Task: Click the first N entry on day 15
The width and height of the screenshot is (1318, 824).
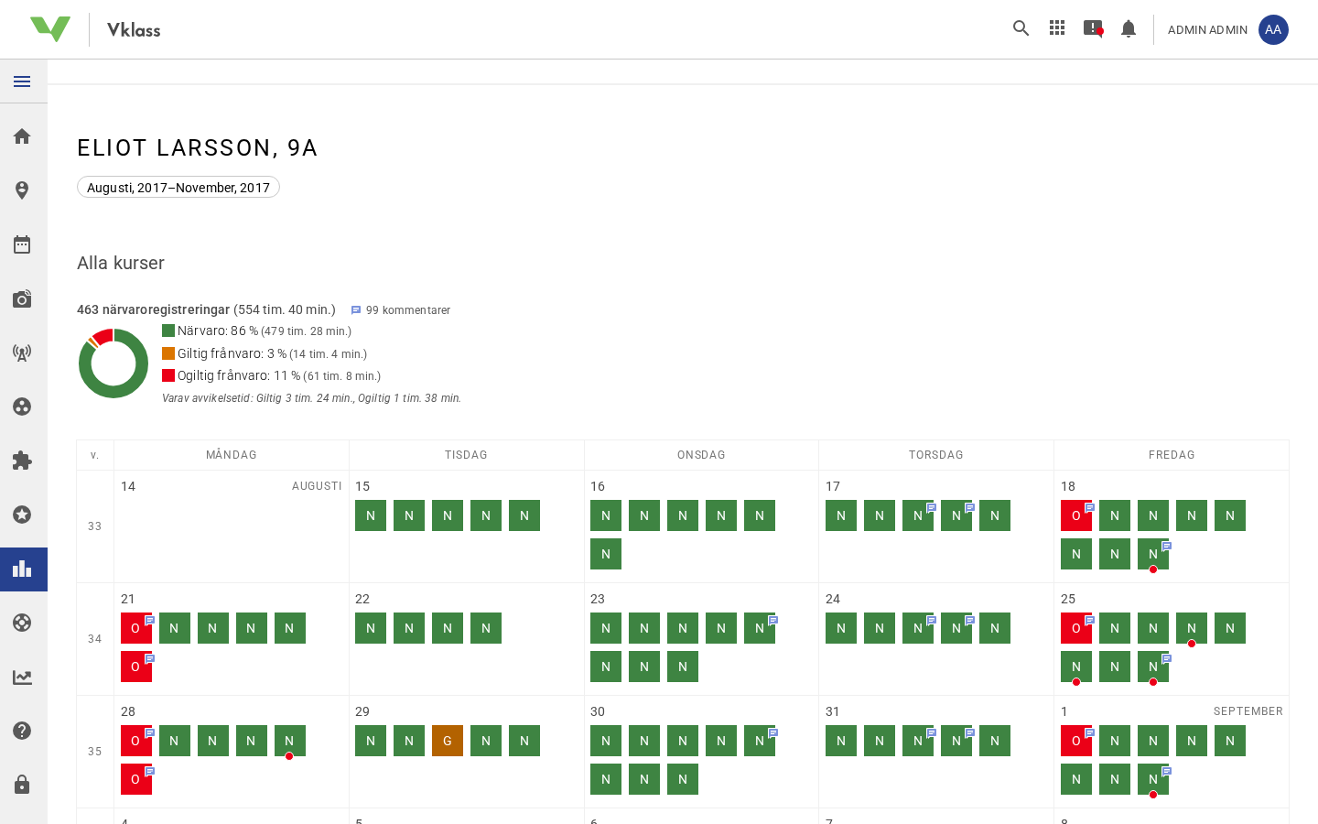Action: (371, 515)
